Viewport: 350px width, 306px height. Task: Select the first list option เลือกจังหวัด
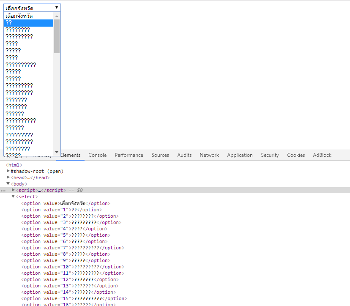[x=28, y=16]
